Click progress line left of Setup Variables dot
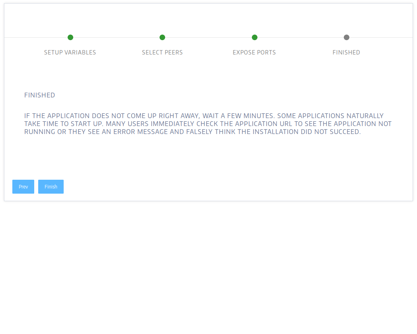 [36, 37]
